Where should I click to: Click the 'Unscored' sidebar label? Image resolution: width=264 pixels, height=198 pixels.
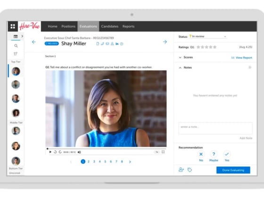pos(15,173)
